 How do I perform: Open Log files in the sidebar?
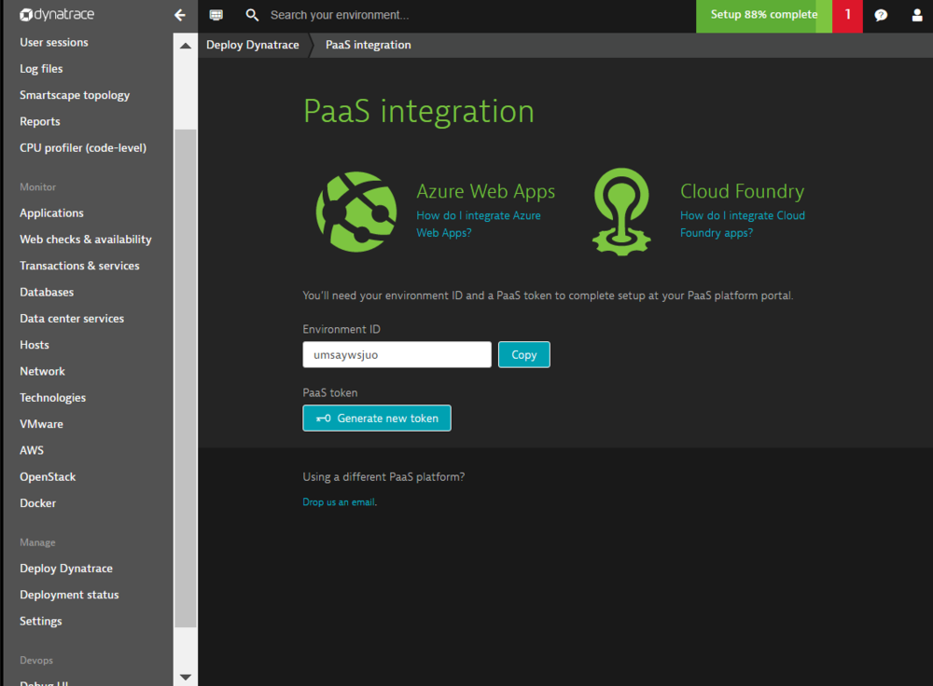click(x=41, y=69)
